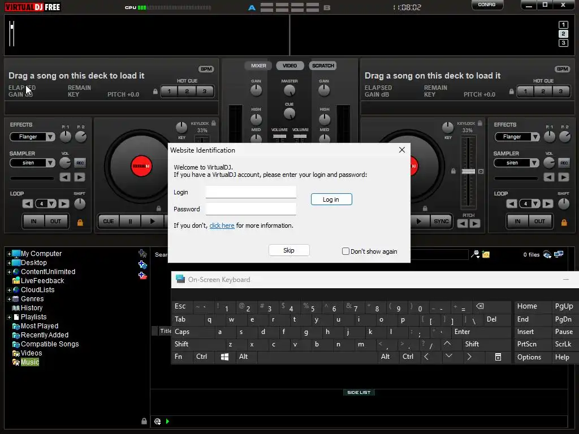Open right deck loop length dropdown
Viewport: 579px width, 434px height.
tap(535, 203)
